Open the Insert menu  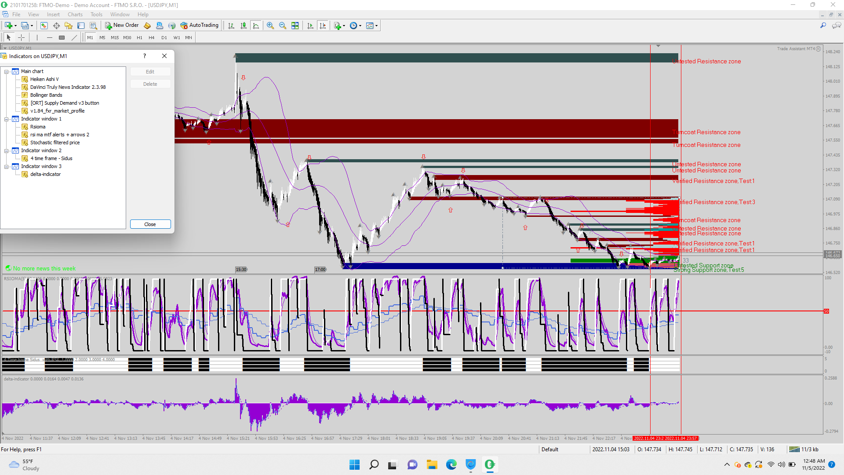[x=53, y=15]
